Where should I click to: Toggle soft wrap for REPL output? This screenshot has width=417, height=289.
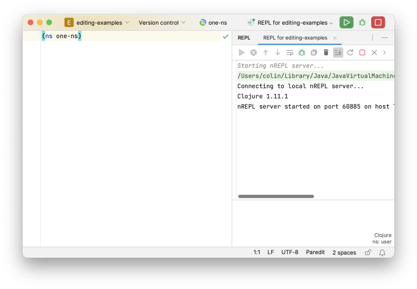click(x=290, y=53)
